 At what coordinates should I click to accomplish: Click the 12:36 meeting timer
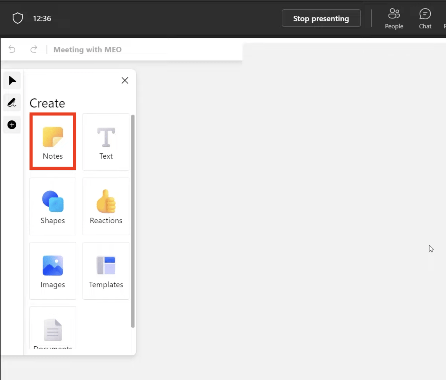click(x=42, y=18)
